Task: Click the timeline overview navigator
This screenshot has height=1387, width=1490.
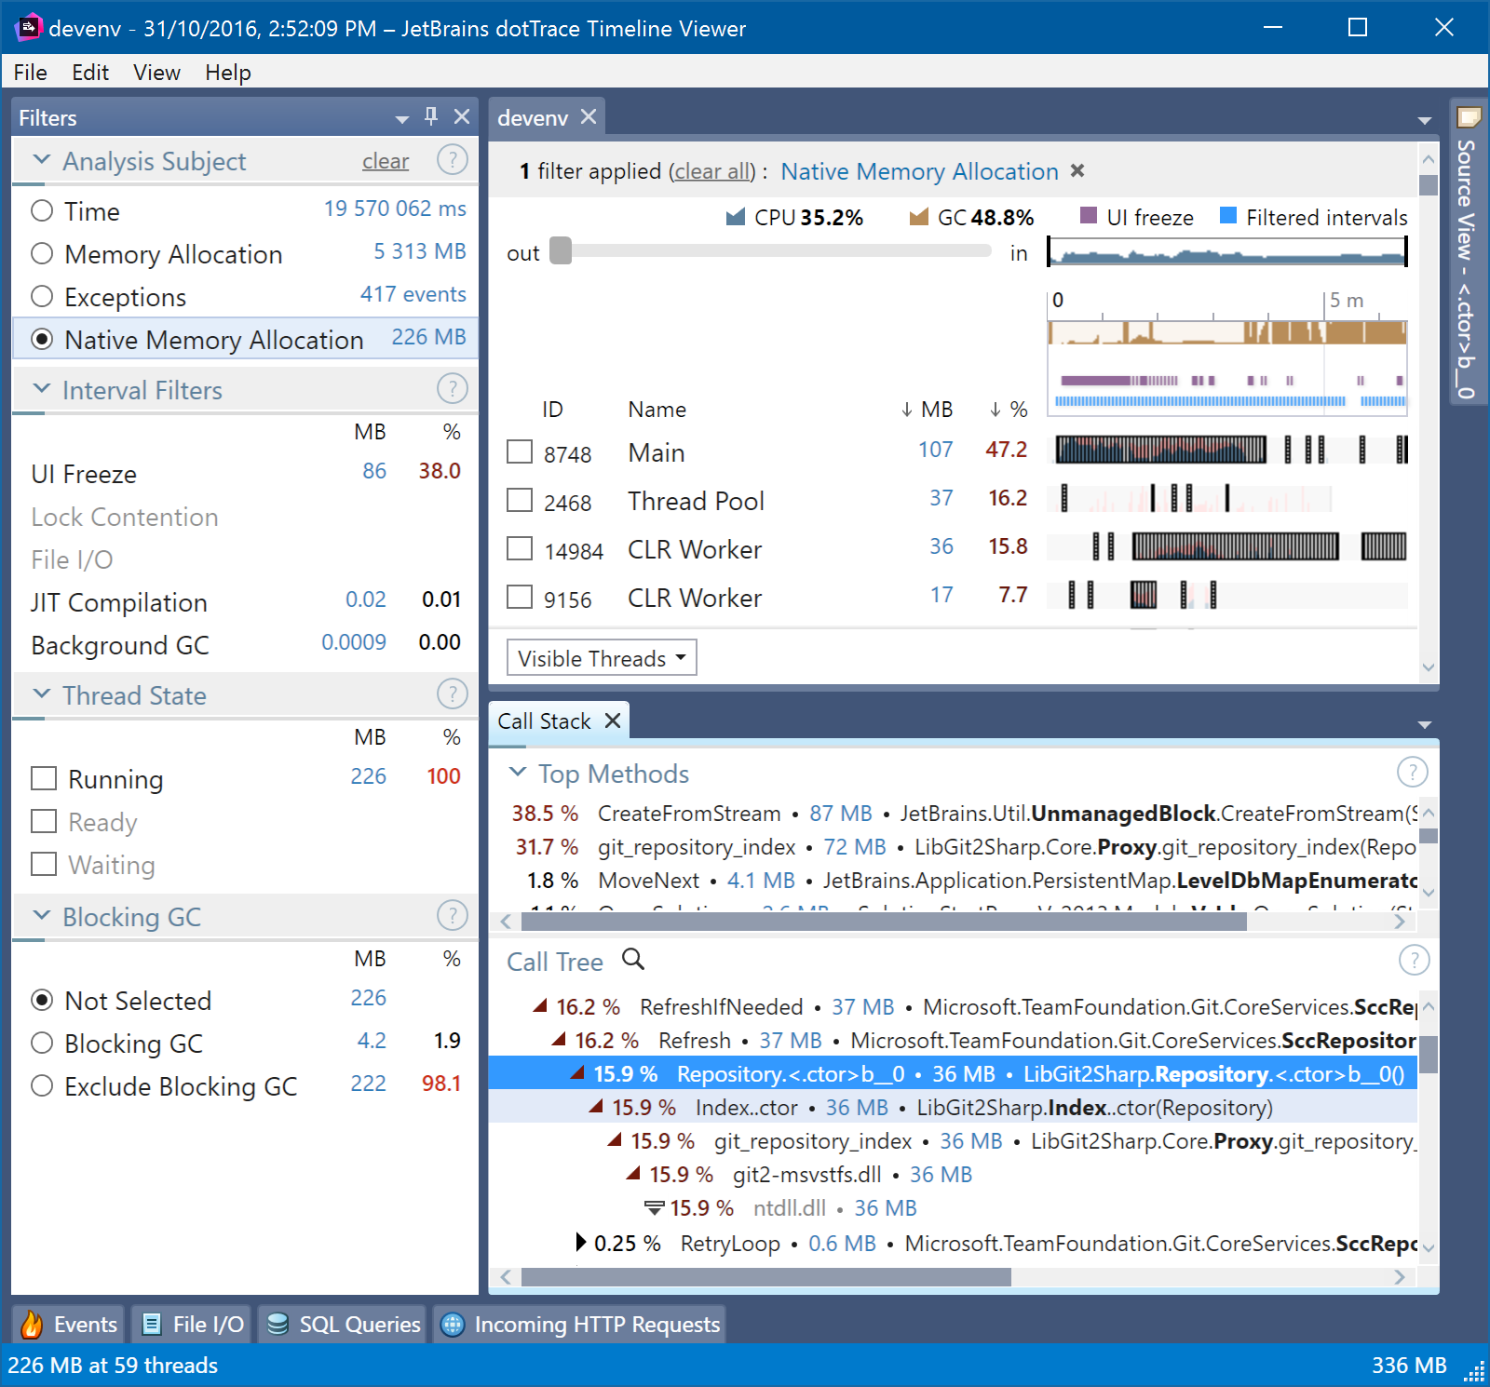Action: [x=1226, y=251]
